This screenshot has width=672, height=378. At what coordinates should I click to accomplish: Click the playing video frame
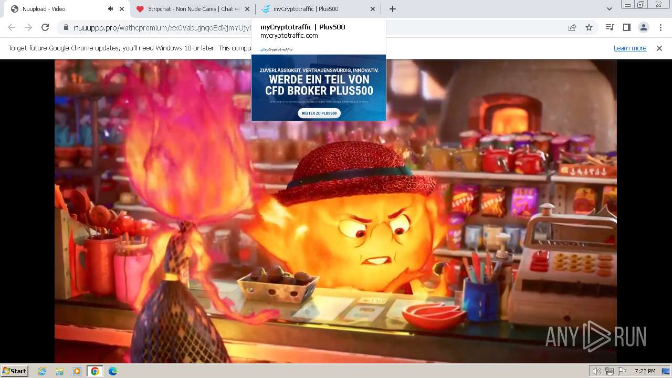click(x=335, y=211)
